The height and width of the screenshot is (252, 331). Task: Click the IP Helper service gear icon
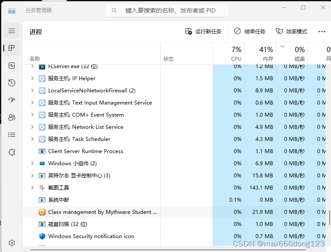[x=42, y=79]
